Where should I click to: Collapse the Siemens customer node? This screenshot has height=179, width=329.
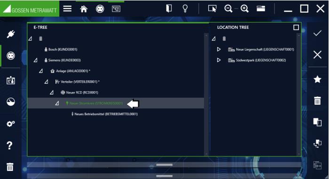point(35,60)
